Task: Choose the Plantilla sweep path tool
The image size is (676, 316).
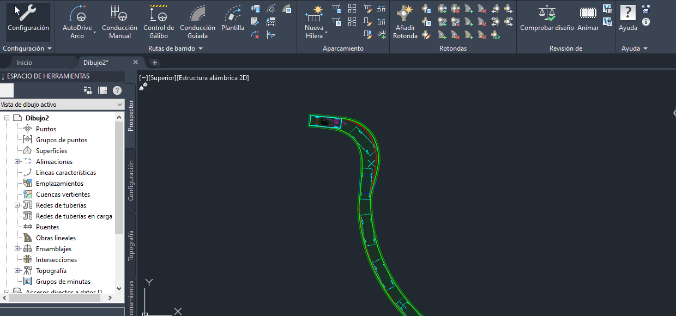Action: click(233, 18)
